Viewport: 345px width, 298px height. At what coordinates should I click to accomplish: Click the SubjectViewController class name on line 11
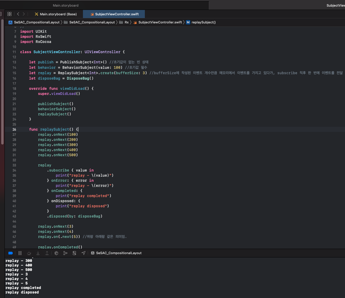point(57,52)
